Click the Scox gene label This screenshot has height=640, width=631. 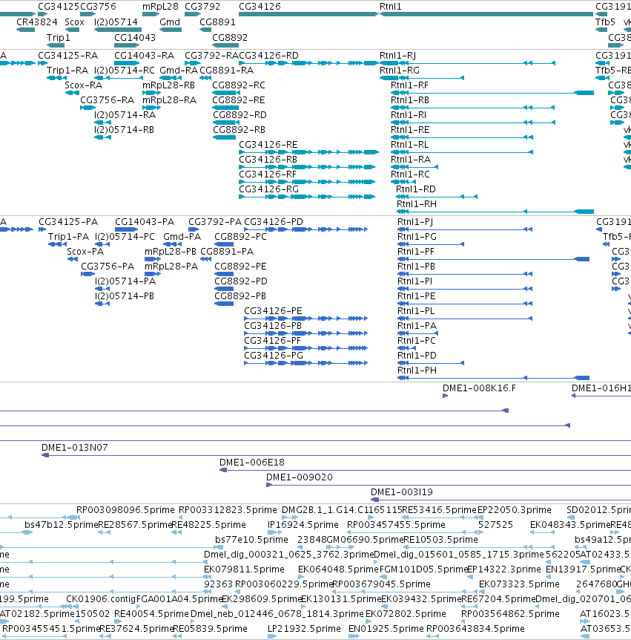74,22
